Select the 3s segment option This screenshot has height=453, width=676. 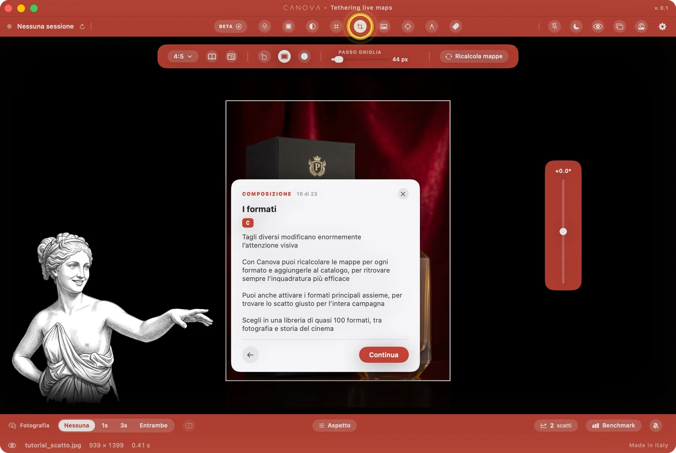[x=124, y=425]
